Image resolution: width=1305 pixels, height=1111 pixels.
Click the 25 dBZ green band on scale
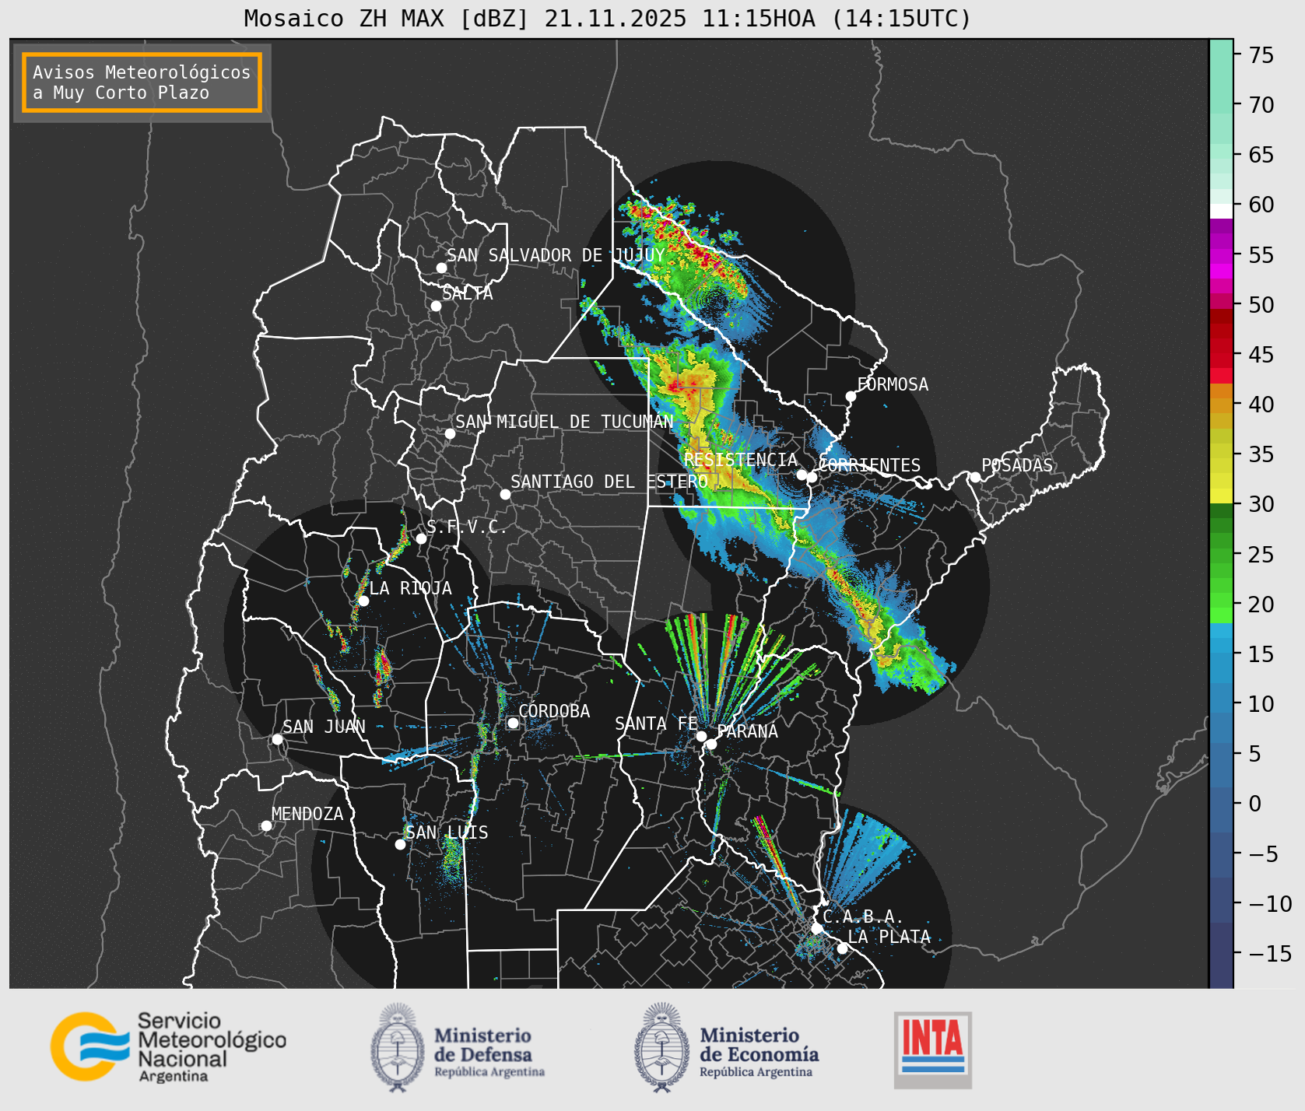(x=1221, y=554)
